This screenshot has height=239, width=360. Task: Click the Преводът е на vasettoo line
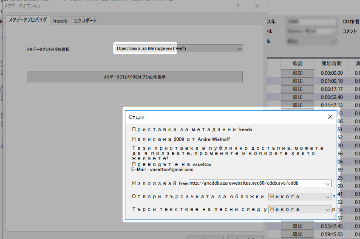[172, 164]
